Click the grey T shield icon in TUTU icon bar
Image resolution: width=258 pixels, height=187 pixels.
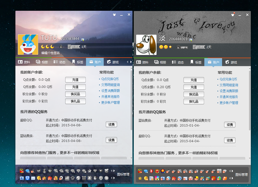101,178
